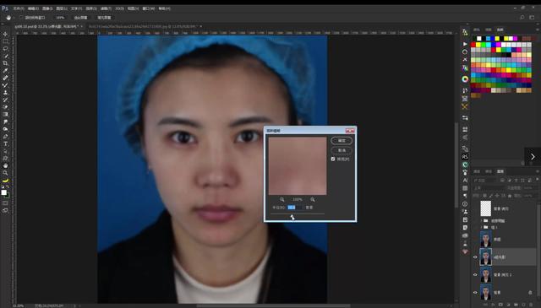
Task: Toggle the layer filter switch in Layers panel
Action: (x=537, y=180)
